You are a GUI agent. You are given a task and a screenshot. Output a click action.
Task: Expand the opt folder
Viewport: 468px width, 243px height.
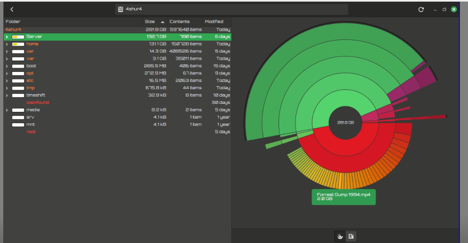coord(7,73)
